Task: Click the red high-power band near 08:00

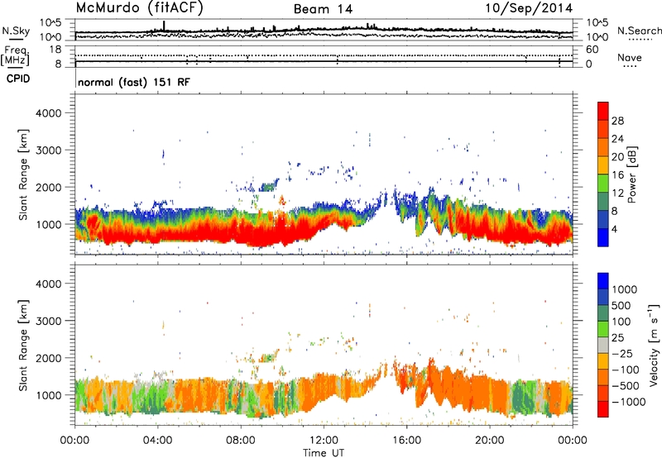Action: pyautogui.click(x=242, y=236)
